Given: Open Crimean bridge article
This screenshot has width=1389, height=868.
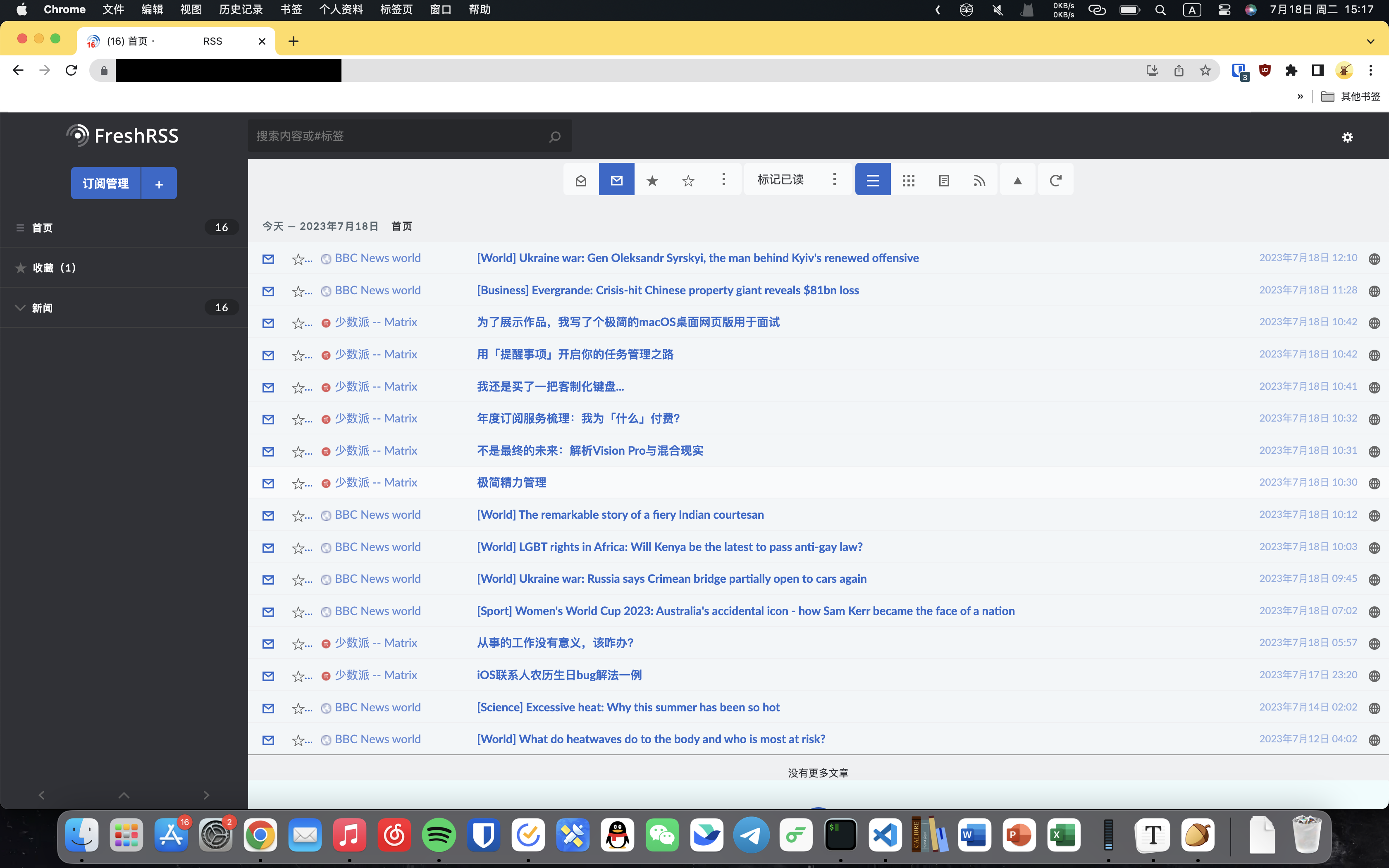Looking at the screenshot, I should [671, 579].
